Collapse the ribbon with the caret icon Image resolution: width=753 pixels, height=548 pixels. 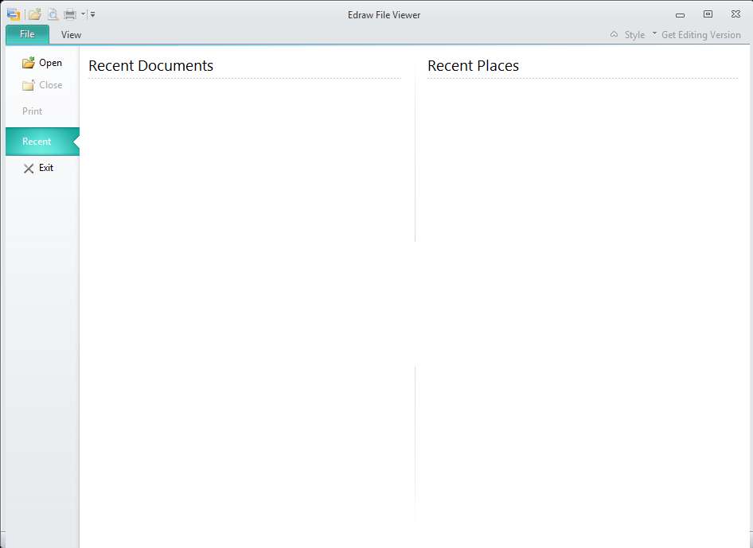click(614, 34)
